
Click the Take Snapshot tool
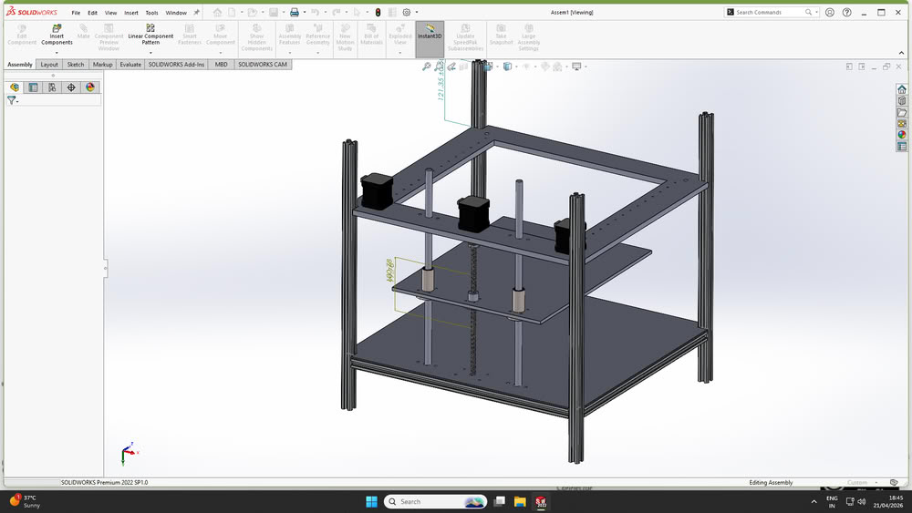pos(501,35)
